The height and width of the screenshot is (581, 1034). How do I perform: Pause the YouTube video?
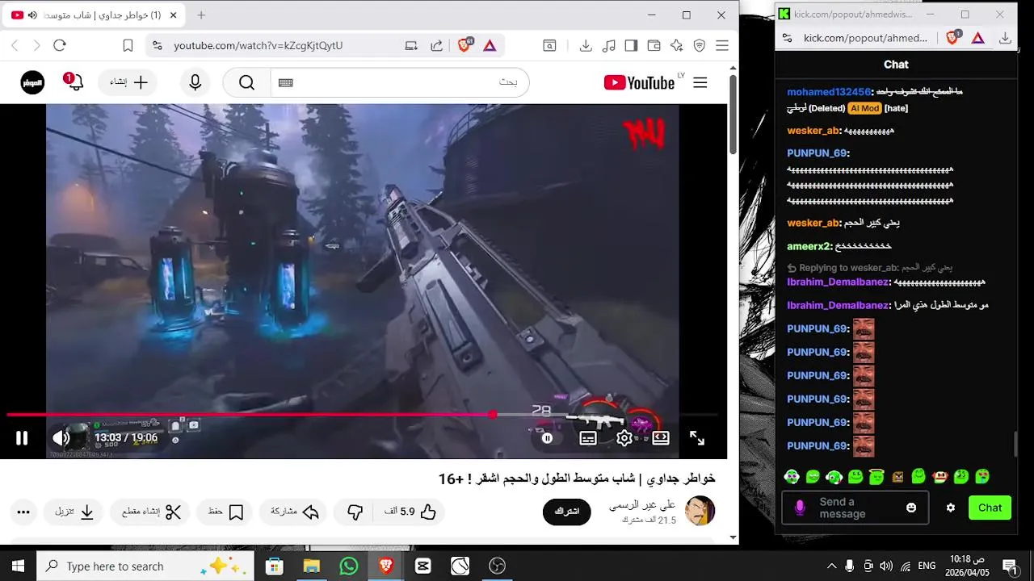(22, 438)
